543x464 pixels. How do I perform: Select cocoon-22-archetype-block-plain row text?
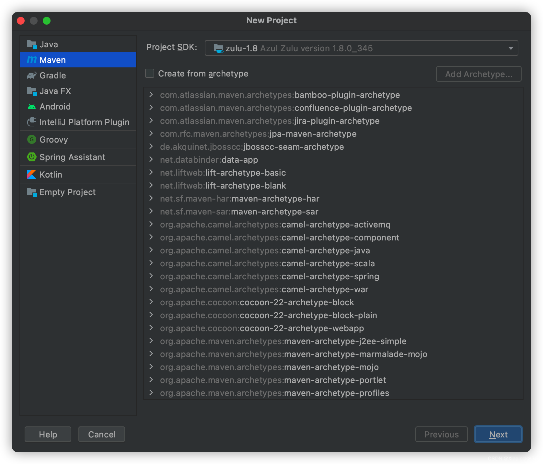[269, 315]
